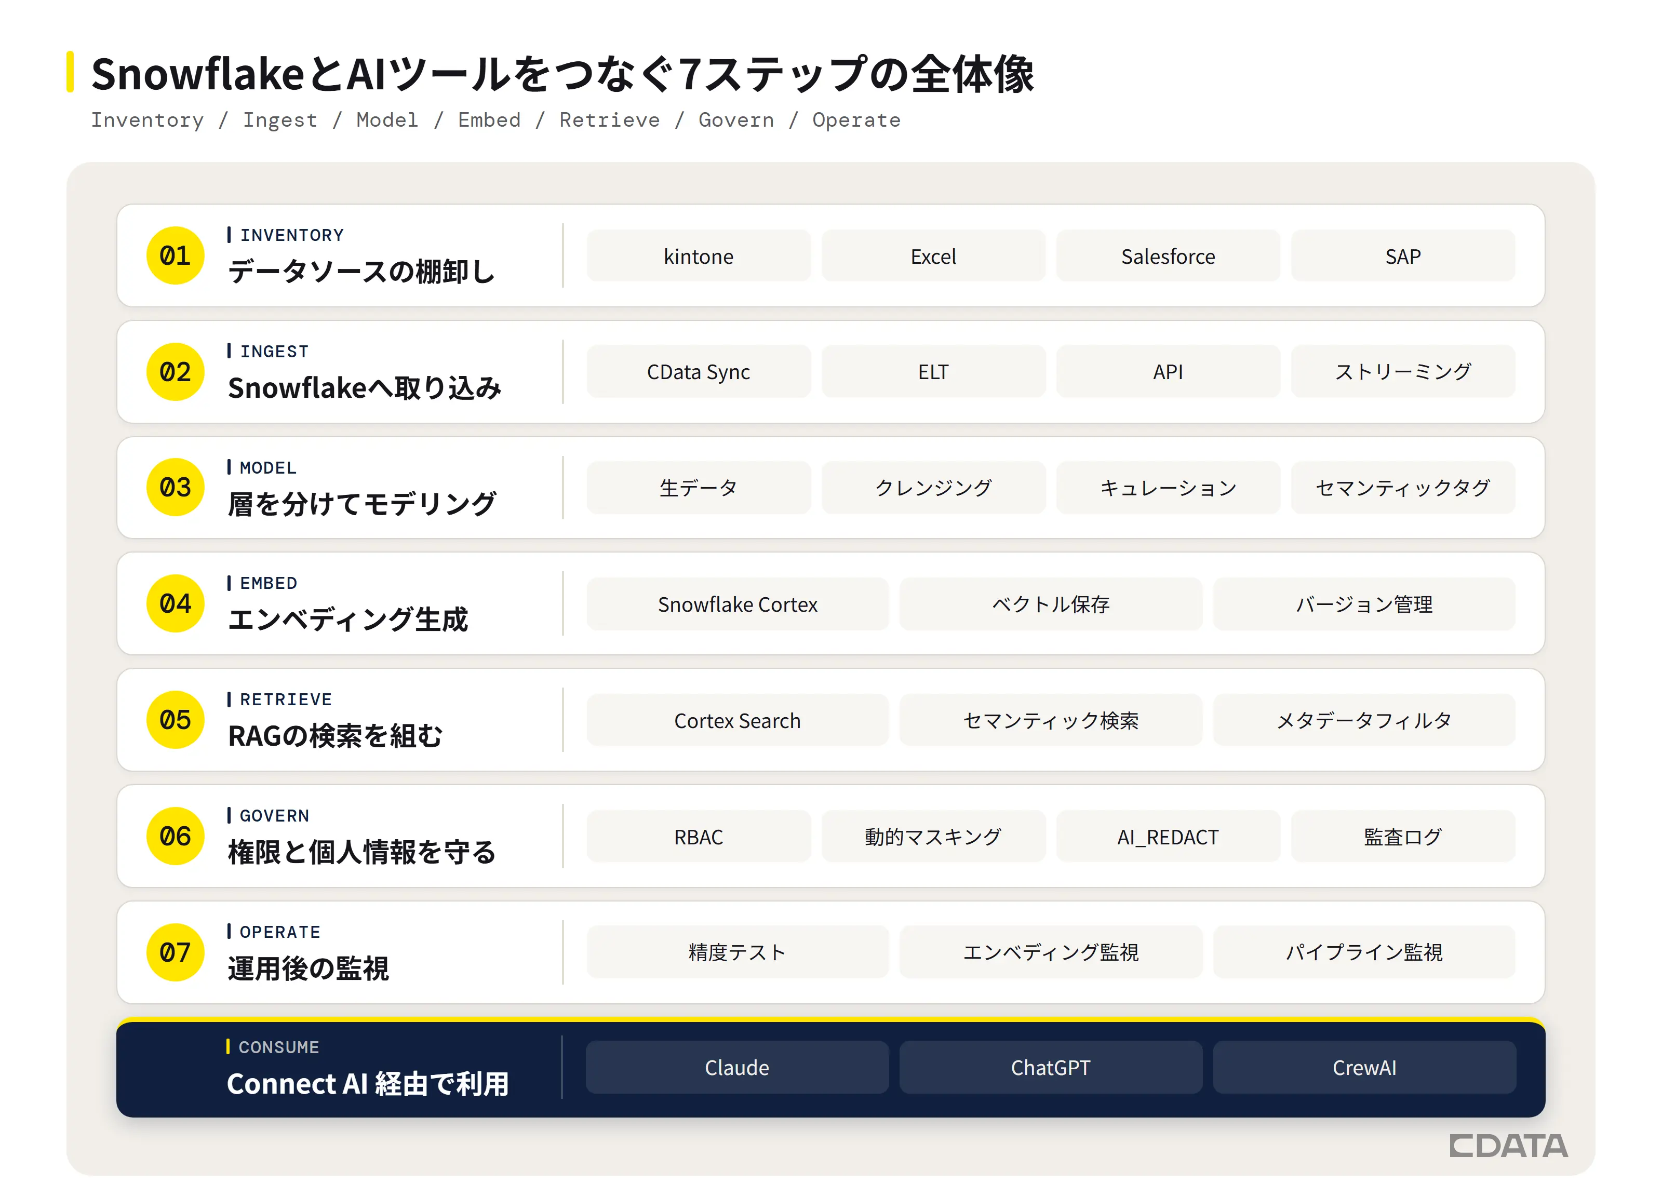Viewport: 1662px width, 1184px height.
Task: Click the Snowflake Cortex chip
Action: [x=738, y=603]
